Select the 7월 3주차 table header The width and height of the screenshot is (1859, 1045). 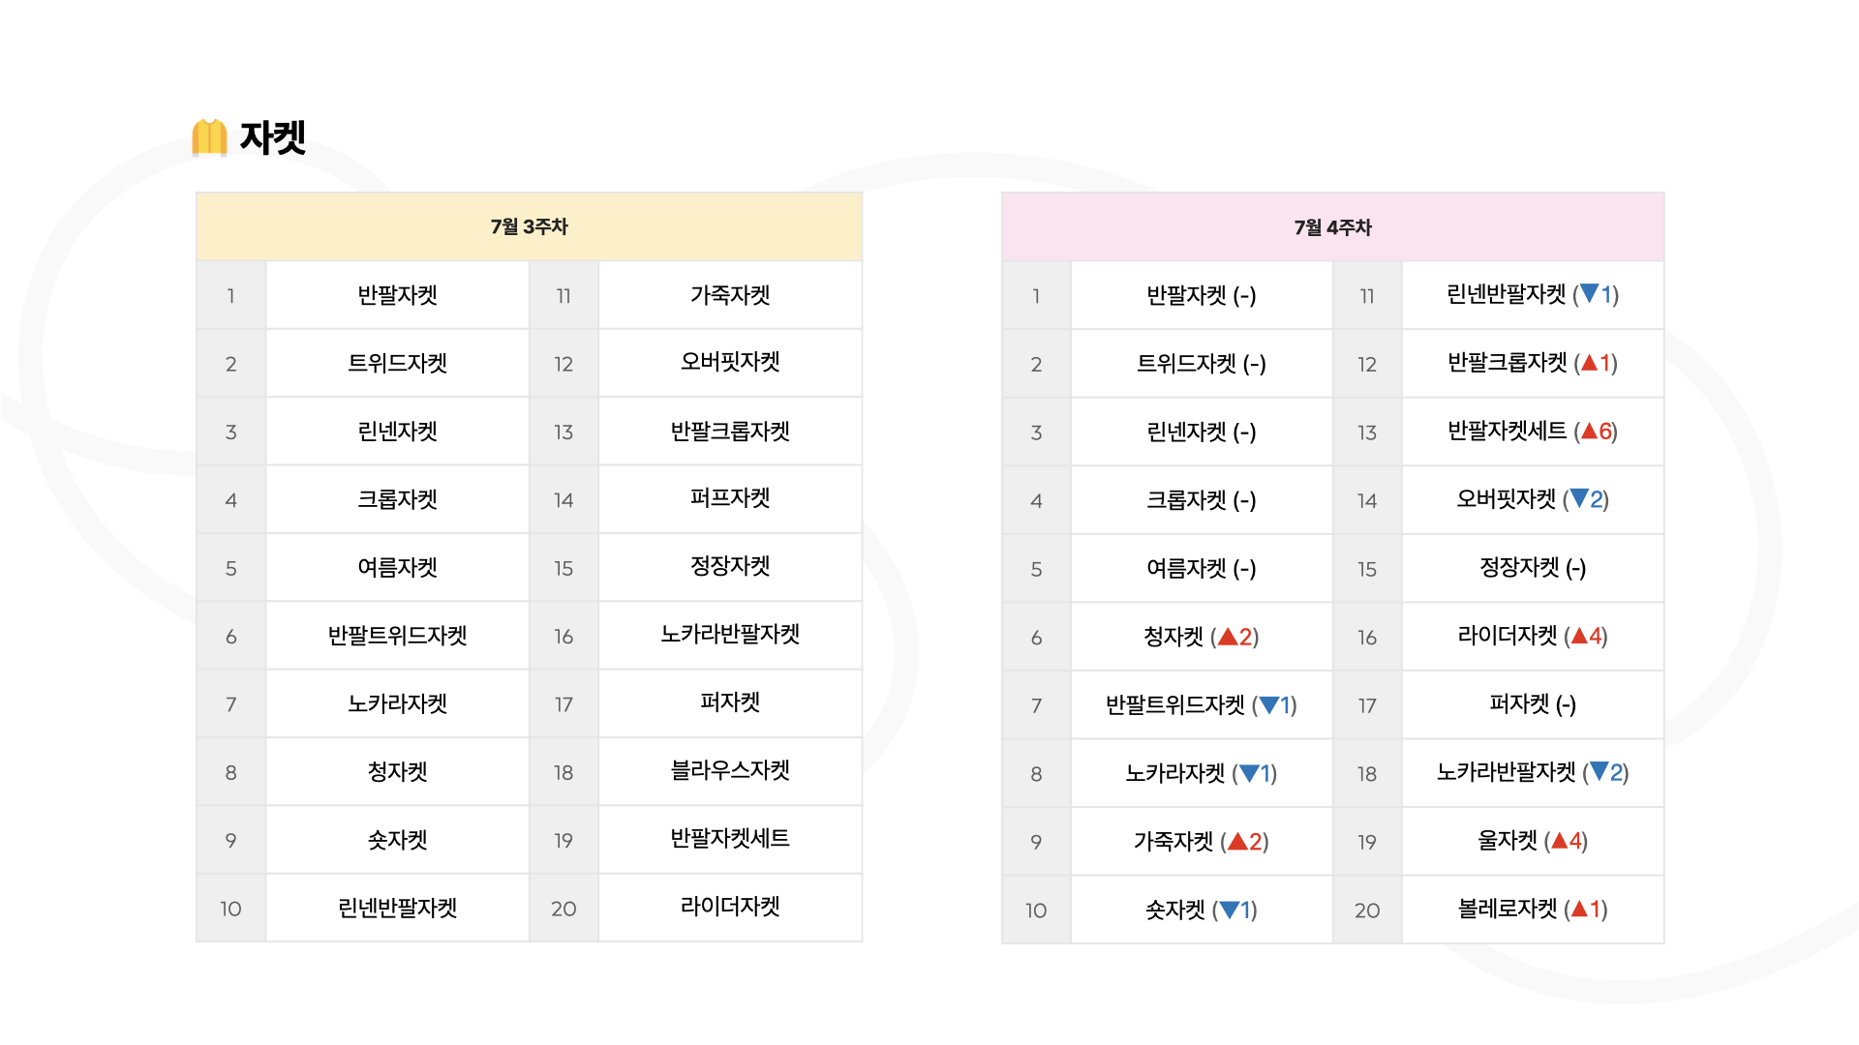tap(529, 226)
